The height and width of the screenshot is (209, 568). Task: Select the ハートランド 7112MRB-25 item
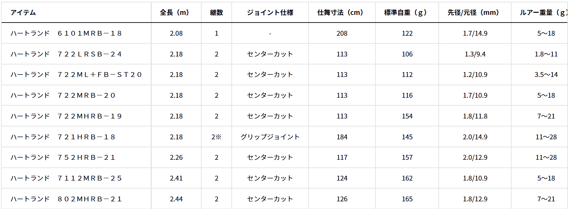(x=66, y=178)
